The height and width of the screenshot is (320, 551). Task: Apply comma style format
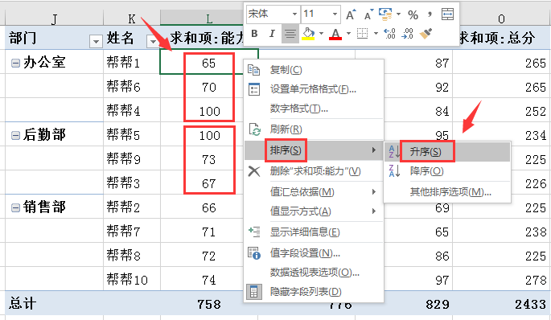[x=430, y=14]
